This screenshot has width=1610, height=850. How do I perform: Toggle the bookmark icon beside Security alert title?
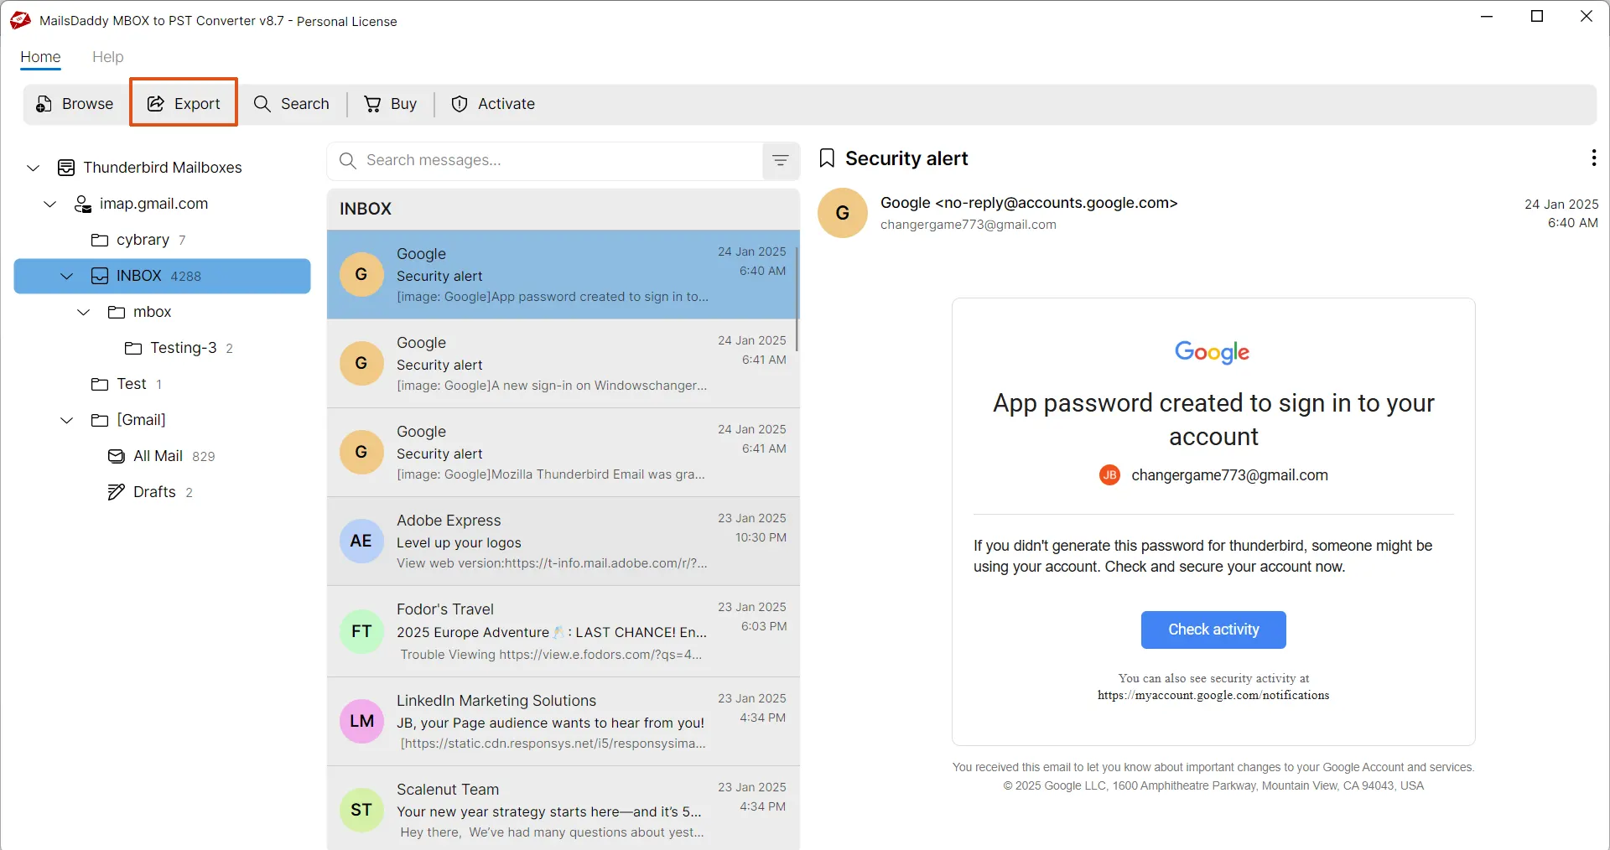[x=827, y=158]
